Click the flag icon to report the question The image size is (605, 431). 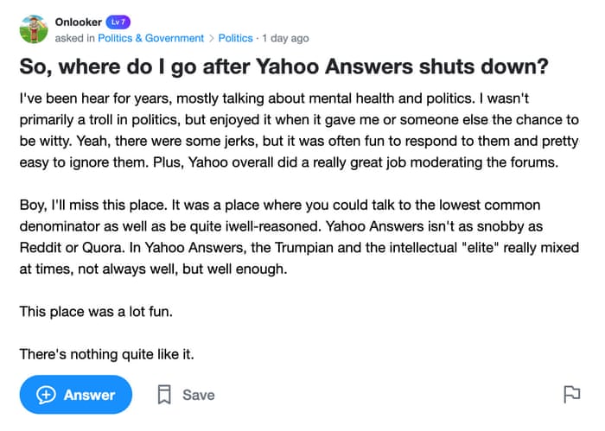571,395
